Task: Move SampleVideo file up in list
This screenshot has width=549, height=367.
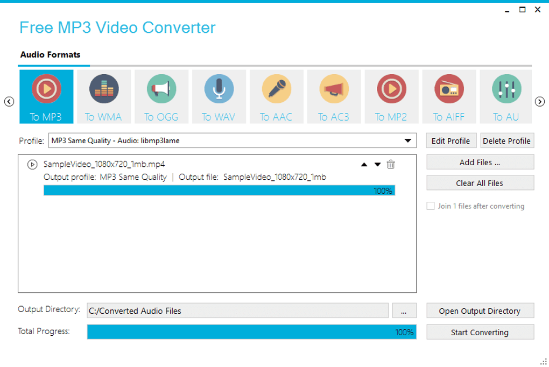Action: [x=364, y=164]
